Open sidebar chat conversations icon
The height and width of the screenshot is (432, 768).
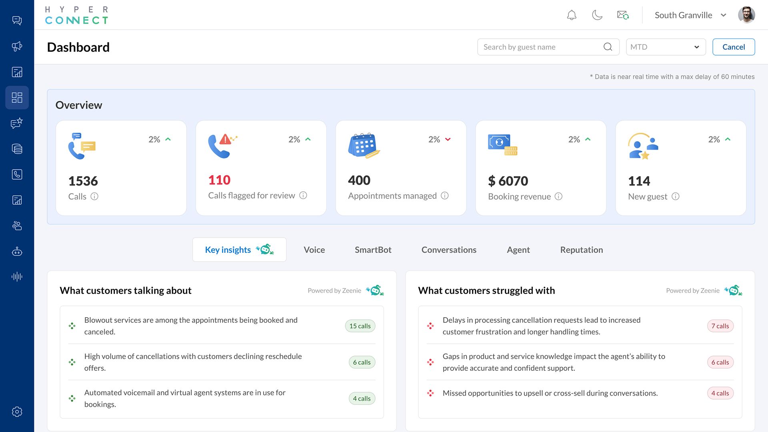[x=17, y=20]
